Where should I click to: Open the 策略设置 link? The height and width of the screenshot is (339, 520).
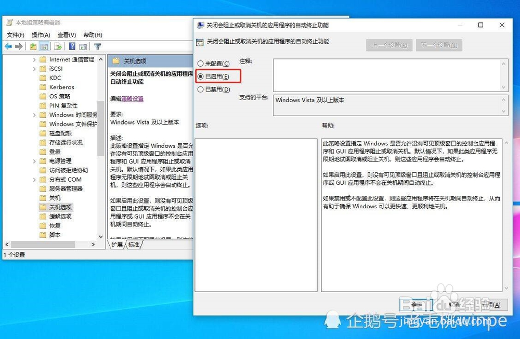(x=132, y=98)
